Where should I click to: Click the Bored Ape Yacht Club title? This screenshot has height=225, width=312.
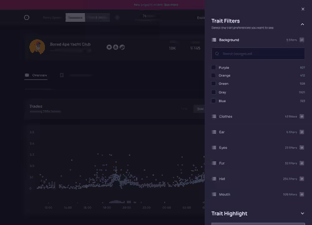pyautogui.click(x=71, y=44)
